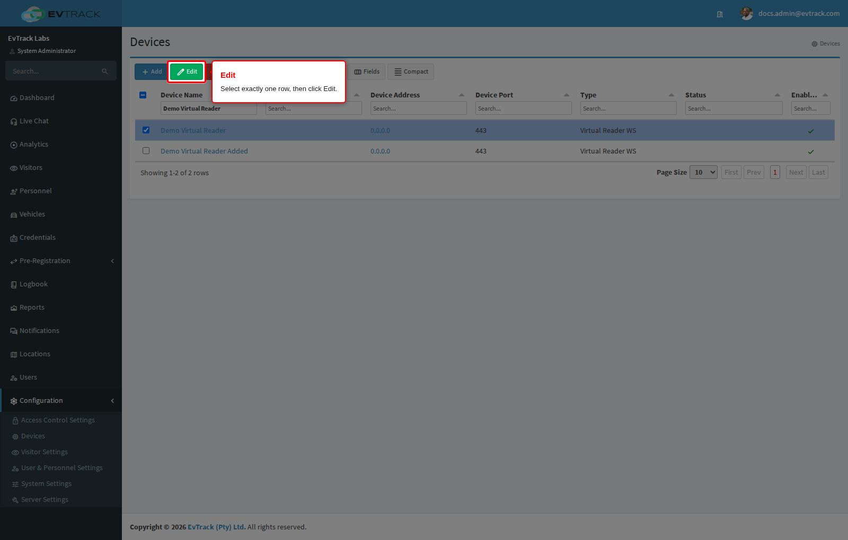
Task: Open the Fields column chooser button
Action: coord(367,72)
